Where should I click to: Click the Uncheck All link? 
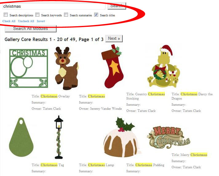[x=26, y=21]
